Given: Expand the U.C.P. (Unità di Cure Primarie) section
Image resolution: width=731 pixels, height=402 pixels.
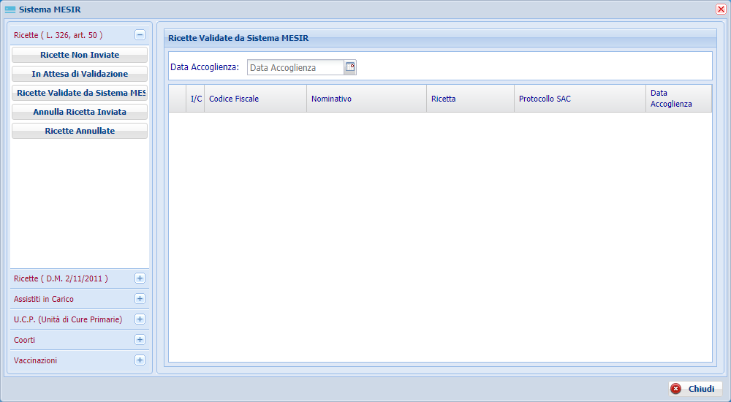Looking at the screenshot, I should coord(140,319).
